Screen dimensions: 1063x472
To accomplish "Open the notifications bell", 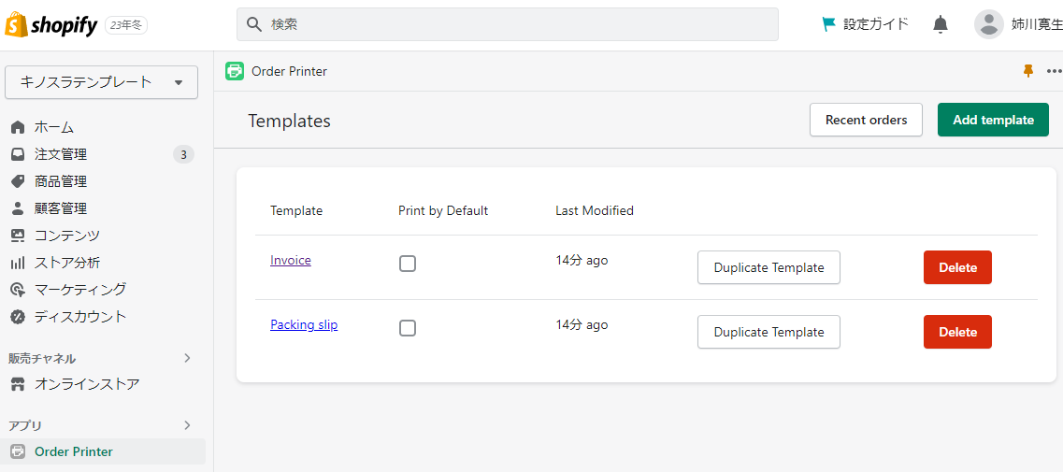I will [941, 24].
